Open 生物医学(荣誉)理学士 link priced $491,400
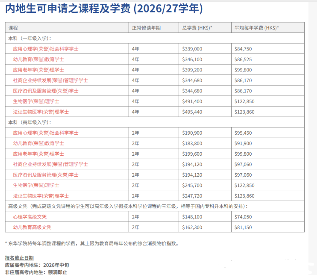 (x=36, y=101)
